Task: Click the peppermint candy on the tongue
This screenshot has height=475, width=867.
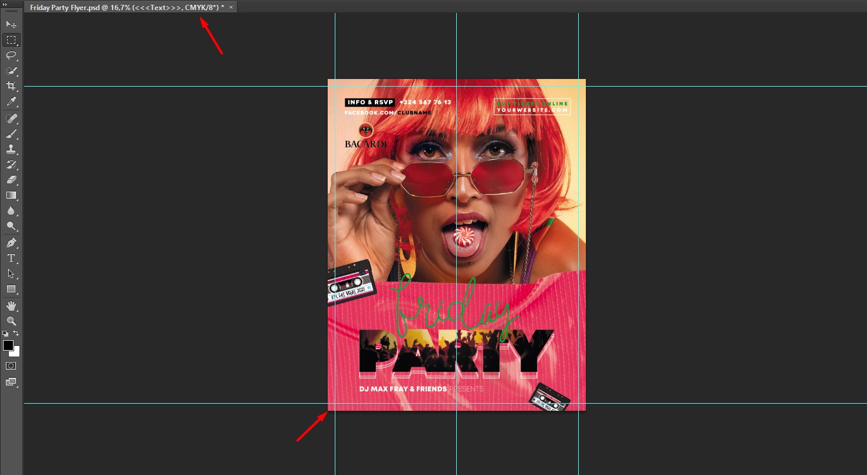Action: pos(463,236)
